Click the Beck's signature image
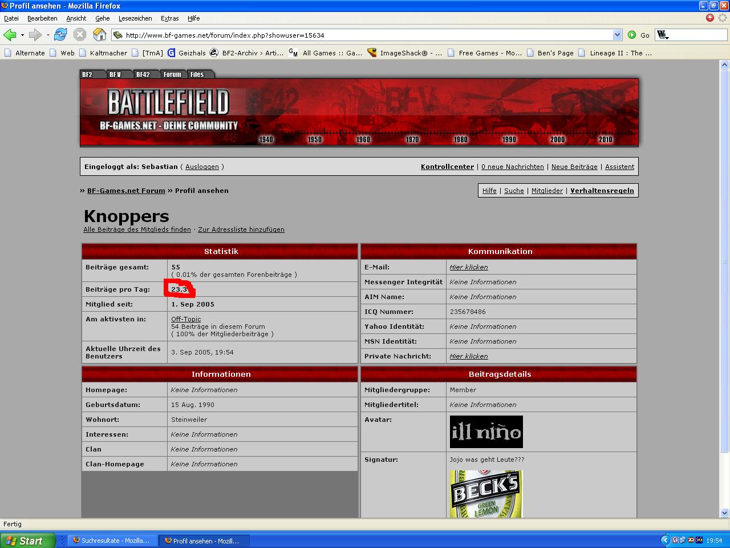Viewport: 730px width, 548px height. [486, 494]
